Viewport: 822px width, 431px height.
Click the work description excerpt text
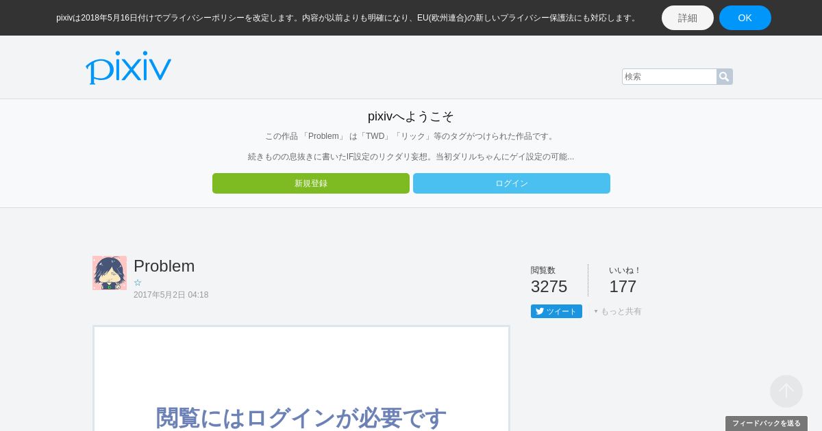(x=411, y=157)
